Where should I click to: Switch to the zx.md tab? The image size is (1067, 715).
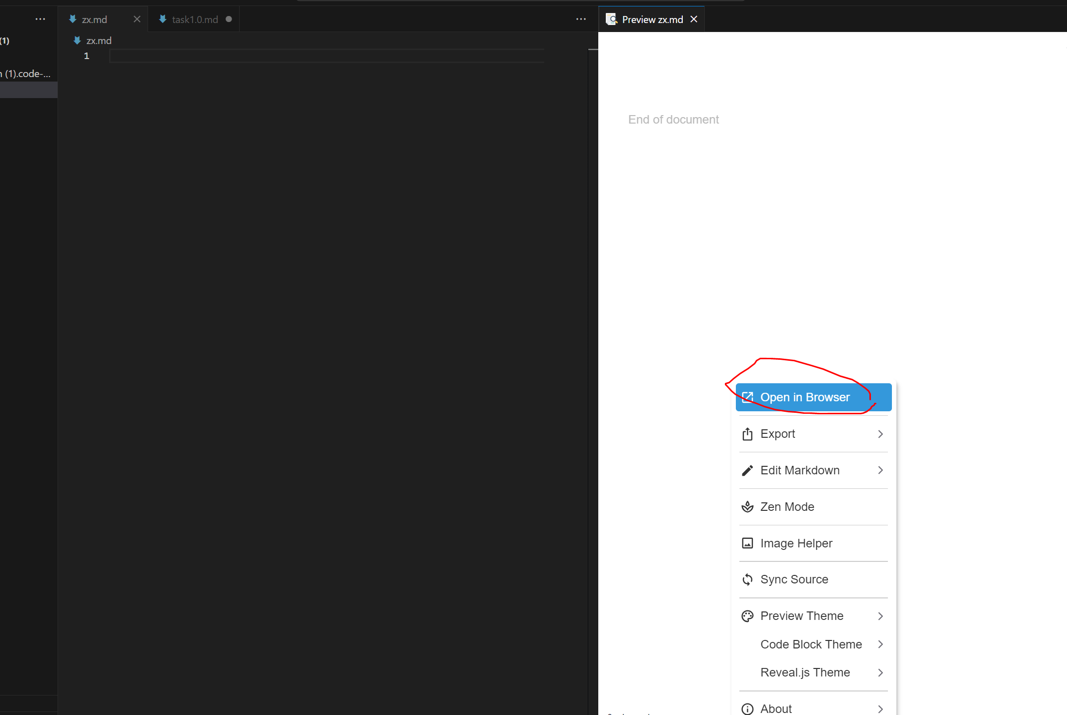pyautogui.click(x=95, y=19)
